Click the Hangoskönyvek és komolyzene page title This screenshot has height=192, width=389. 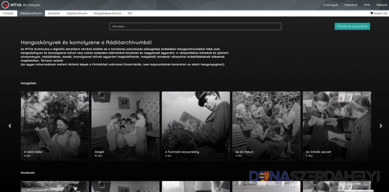point(86,43)
